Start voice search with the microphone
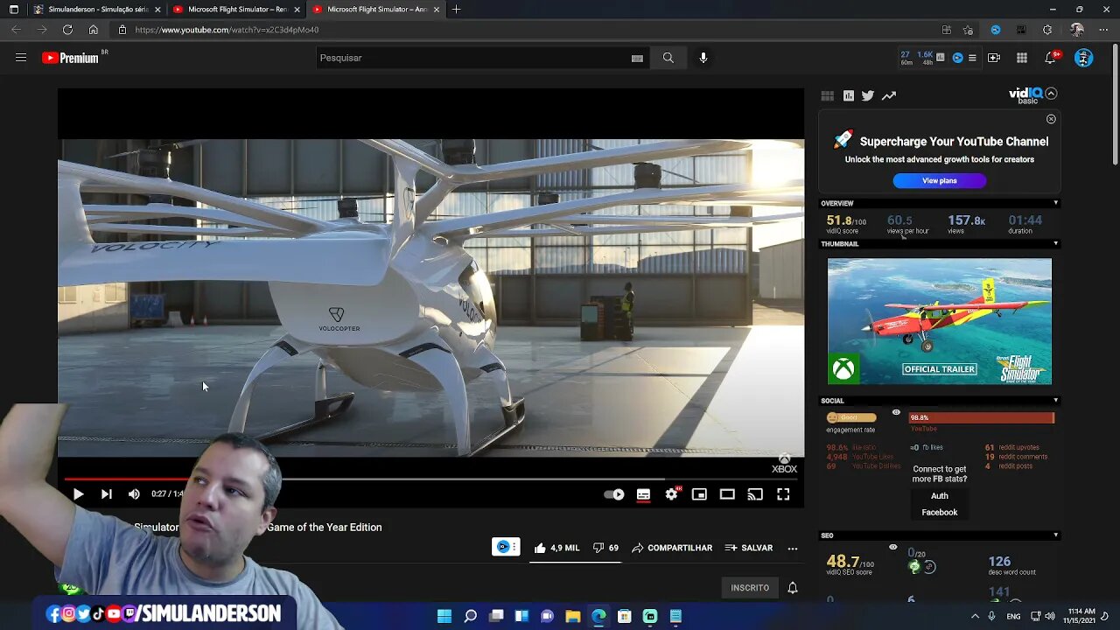1120x630 pixels. [x=703, y=58]
